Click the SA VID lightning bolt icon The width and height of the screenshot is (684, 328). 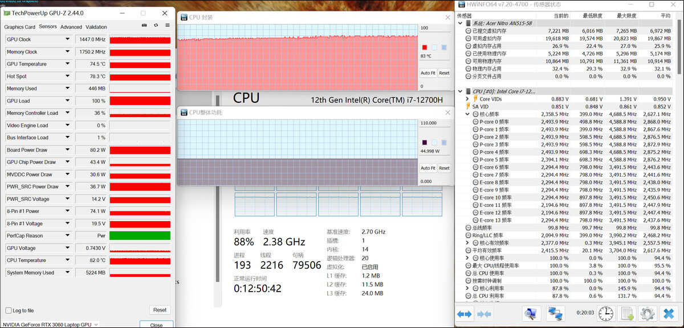pyautogui.click(x=469, y=106)
